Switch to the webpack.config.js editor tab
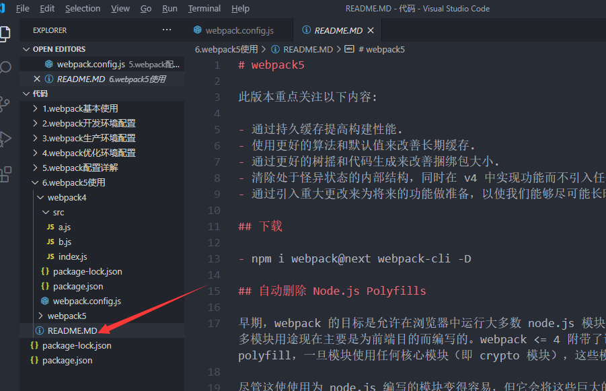606x391 pixels. pos(239,30)
